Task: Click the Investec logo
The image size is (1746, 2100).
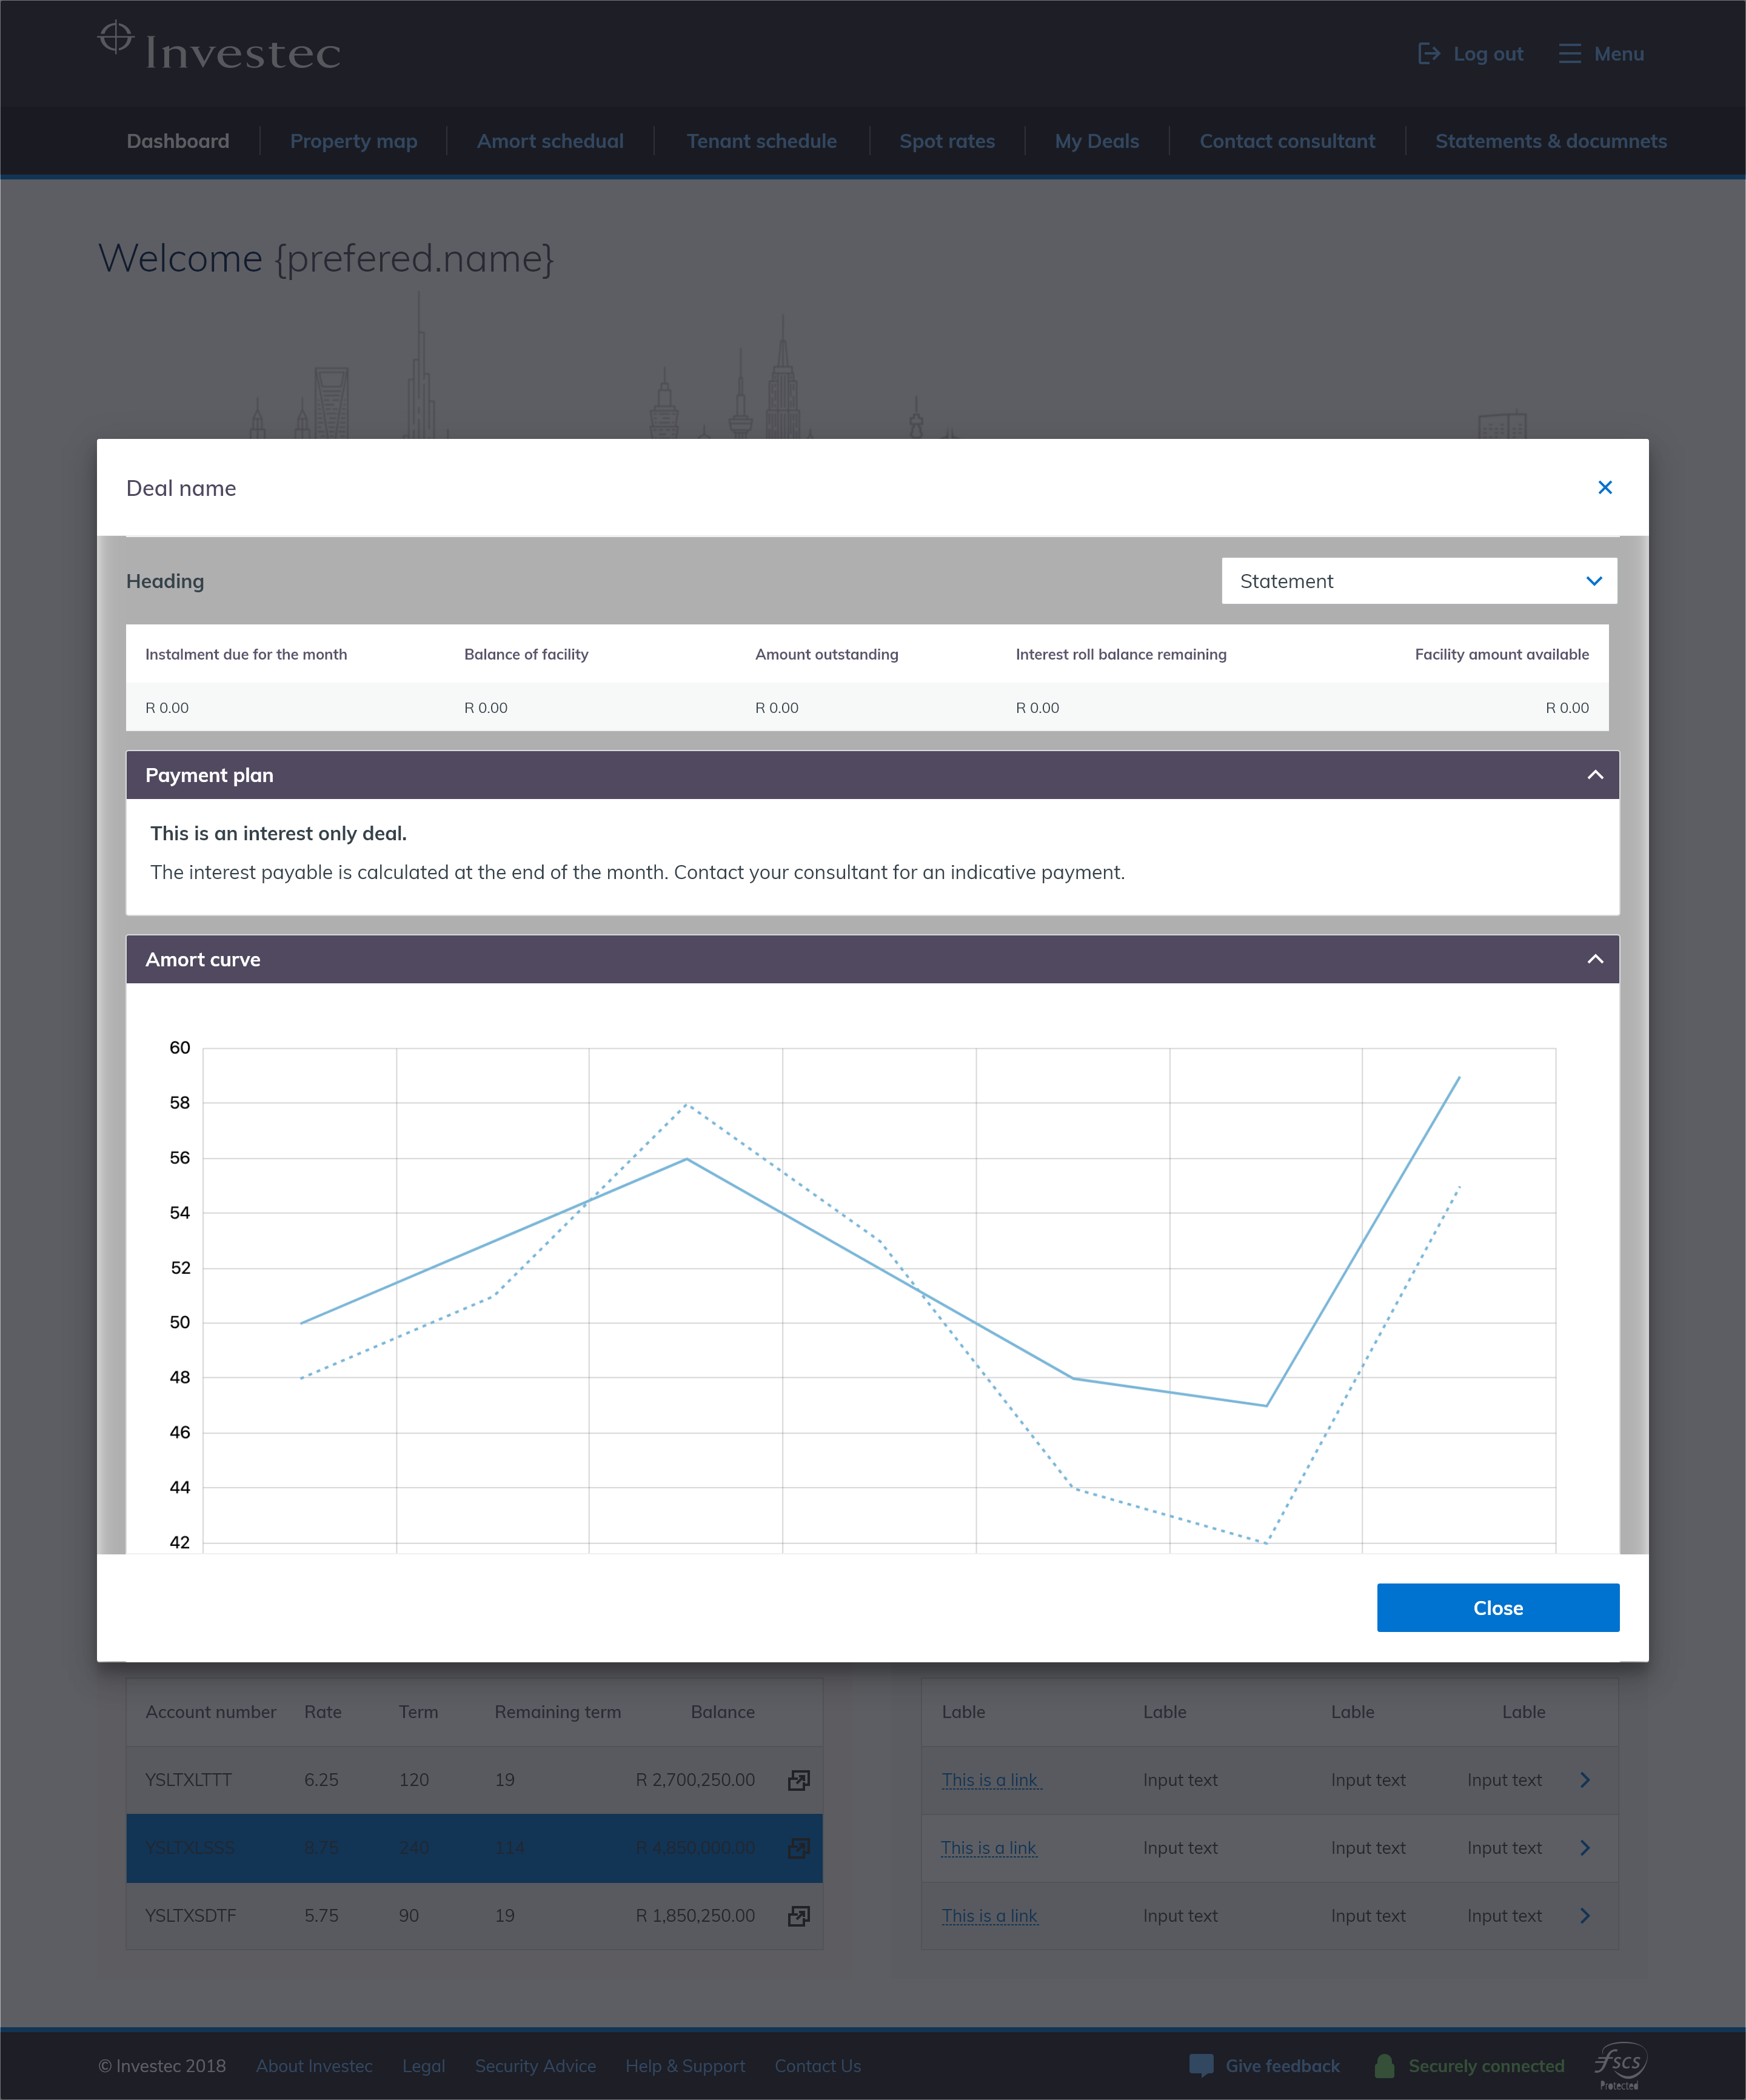Action: coord(220,48)
